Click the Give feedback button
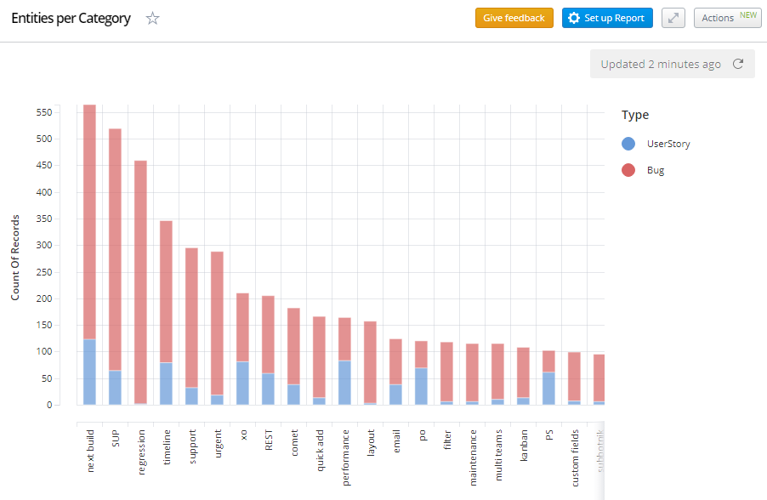 coord(514,17)
